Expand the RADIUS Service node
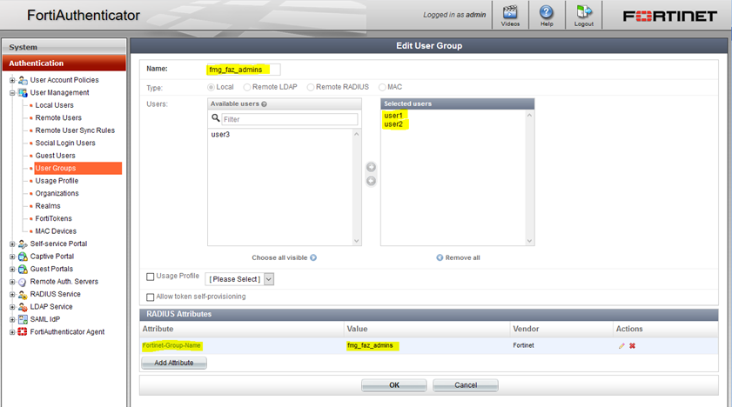This screenshot has height=407, width=732. pos(12,294)
